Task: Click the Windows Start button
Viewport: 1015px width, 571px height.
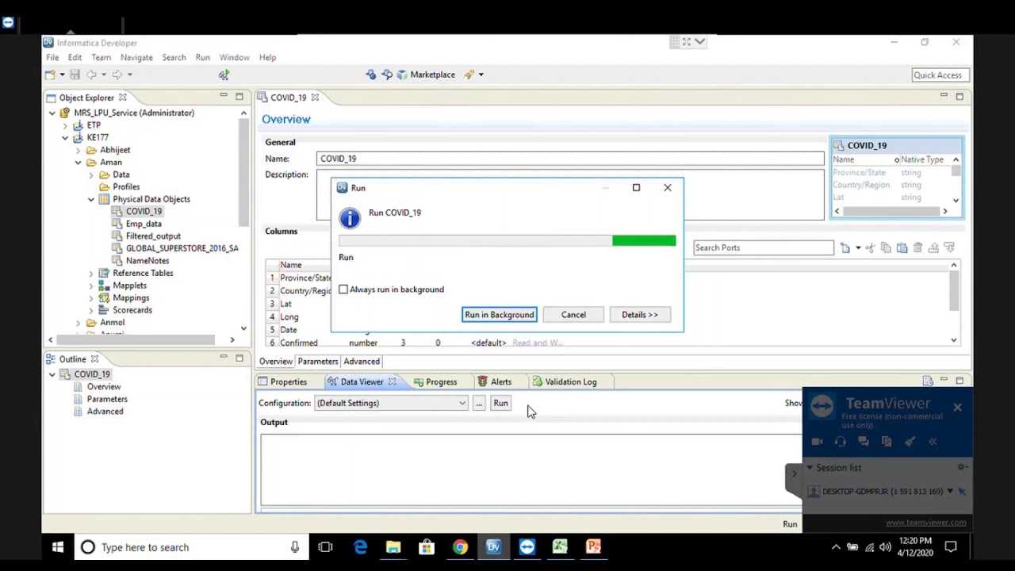Action: pyautogui.click(x=58, y=547)
